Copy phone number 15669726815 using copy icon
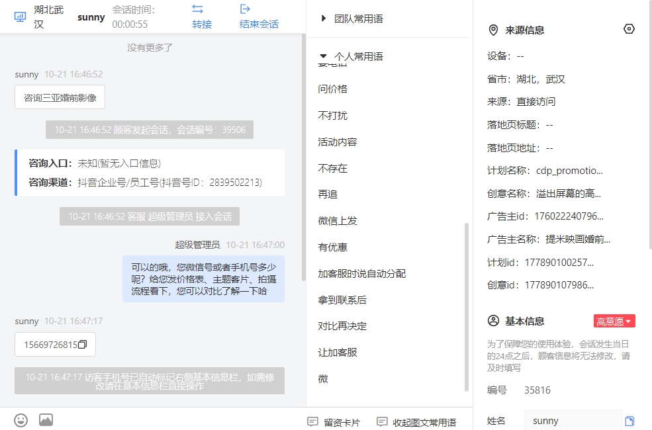 [82, 345]
